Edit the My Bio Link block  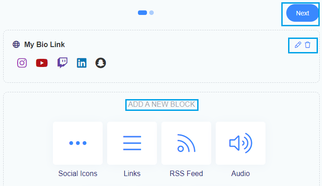tap(298, 45)
